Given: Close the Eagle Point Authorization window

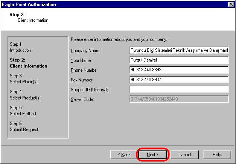Looking at the screenshot, I should tap(231, 5).
